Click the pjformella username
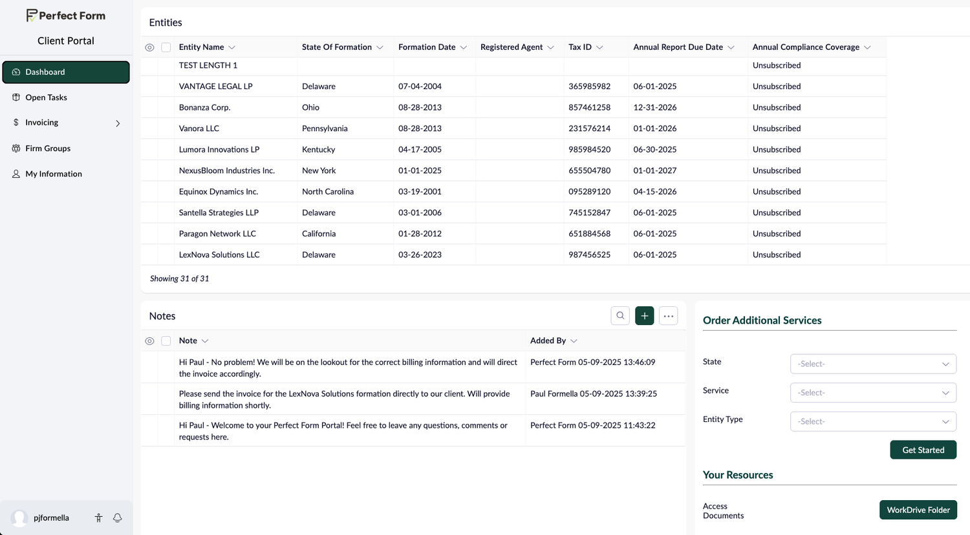The width and height of the screenshot is (970, 535). pos(51,518)
